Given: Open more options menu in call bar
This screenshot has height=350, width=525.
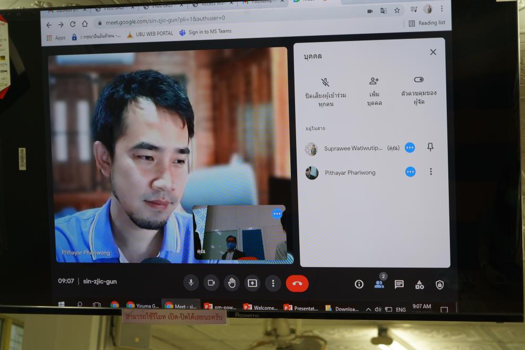Looking at the screenshot, I should pyautogui.click(x=272, y=283).
